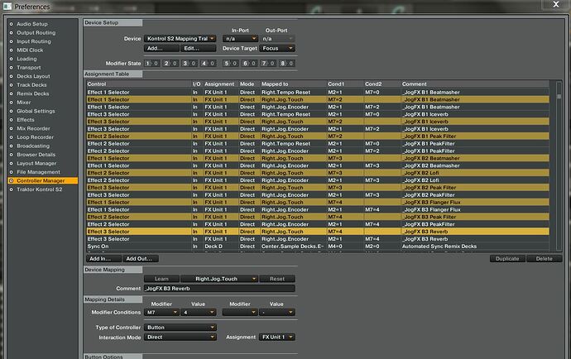Expand the In-Port dropdown

pos(239,38)
